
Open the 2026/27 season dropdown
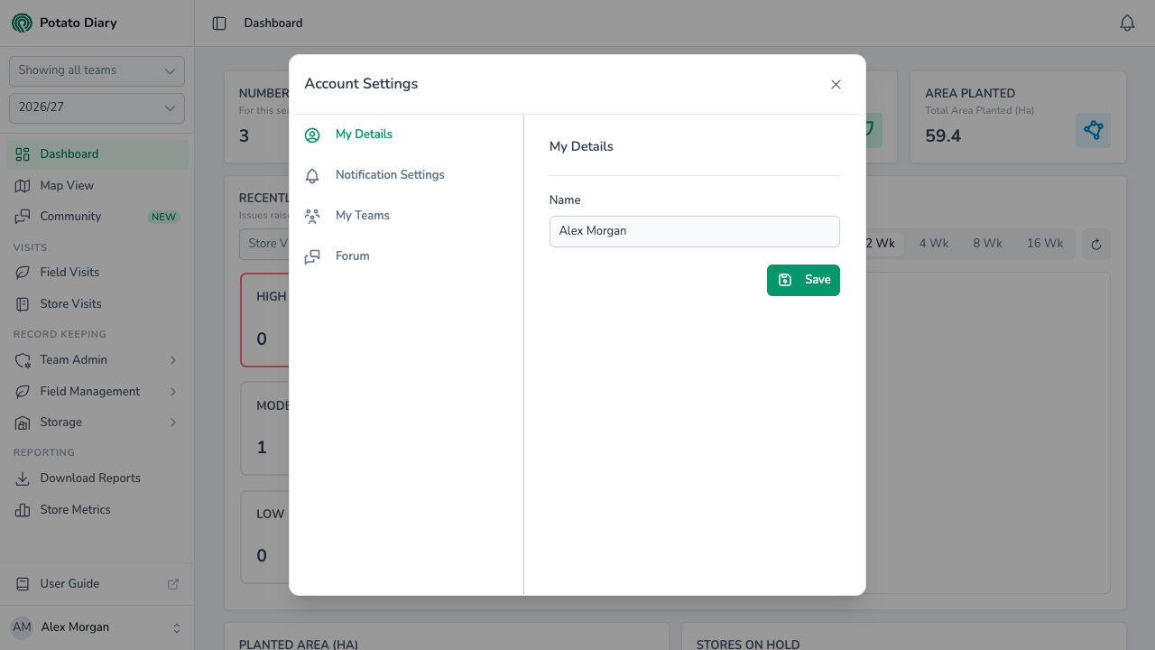(97, 108)
